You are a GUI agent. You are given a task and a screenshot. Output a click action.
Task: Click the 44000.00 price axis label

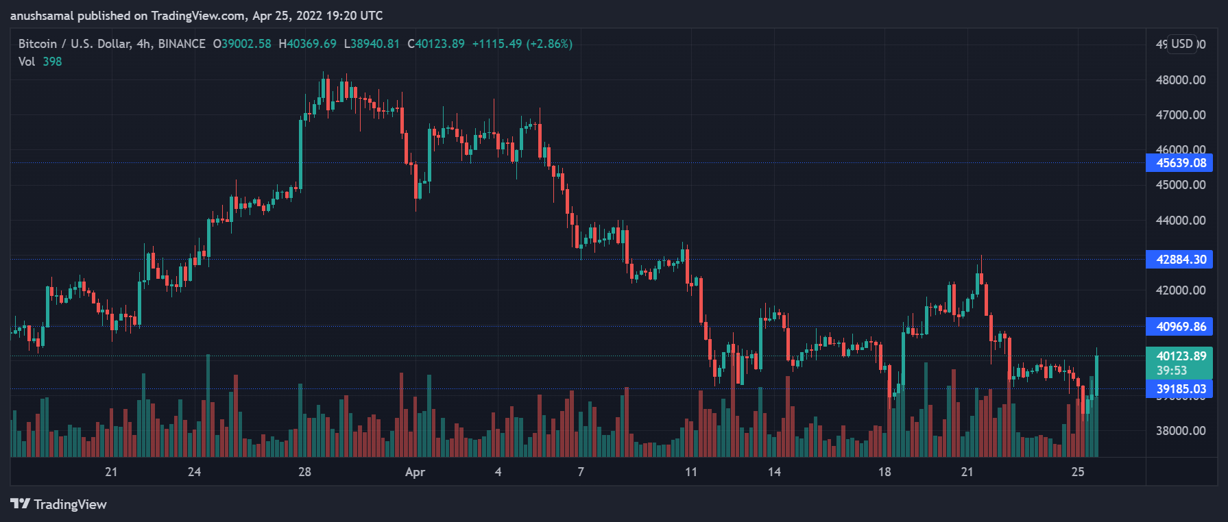coord(1181,221)
